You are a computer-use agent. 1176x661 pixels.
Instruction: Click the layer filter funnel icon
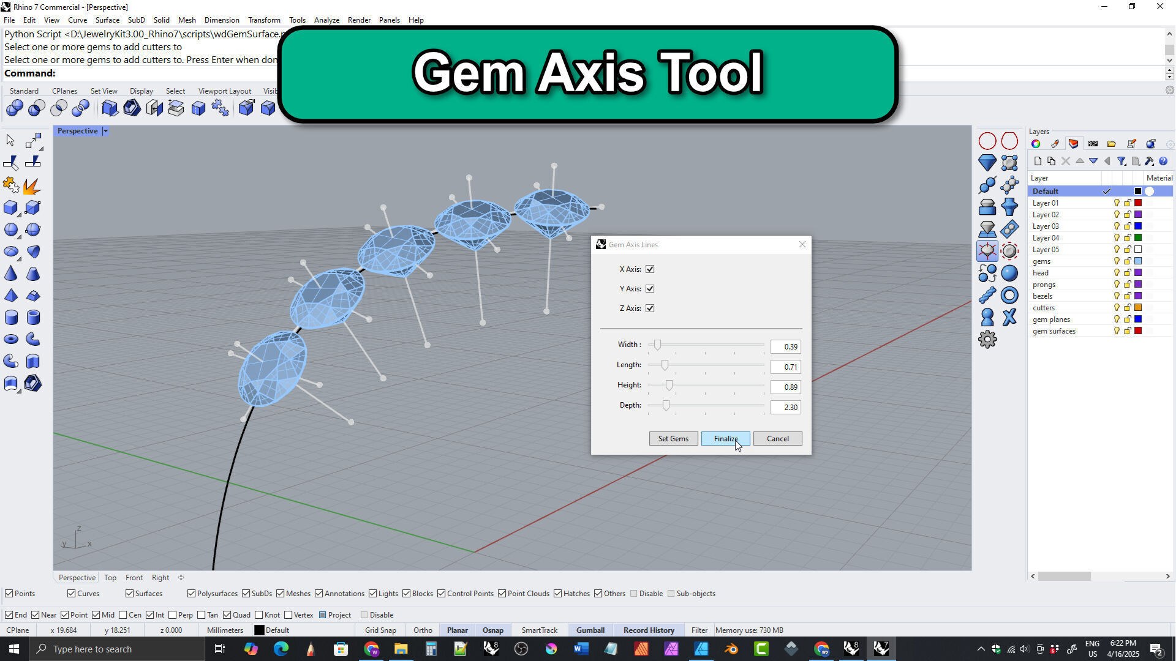click(x=1121, y=162)
